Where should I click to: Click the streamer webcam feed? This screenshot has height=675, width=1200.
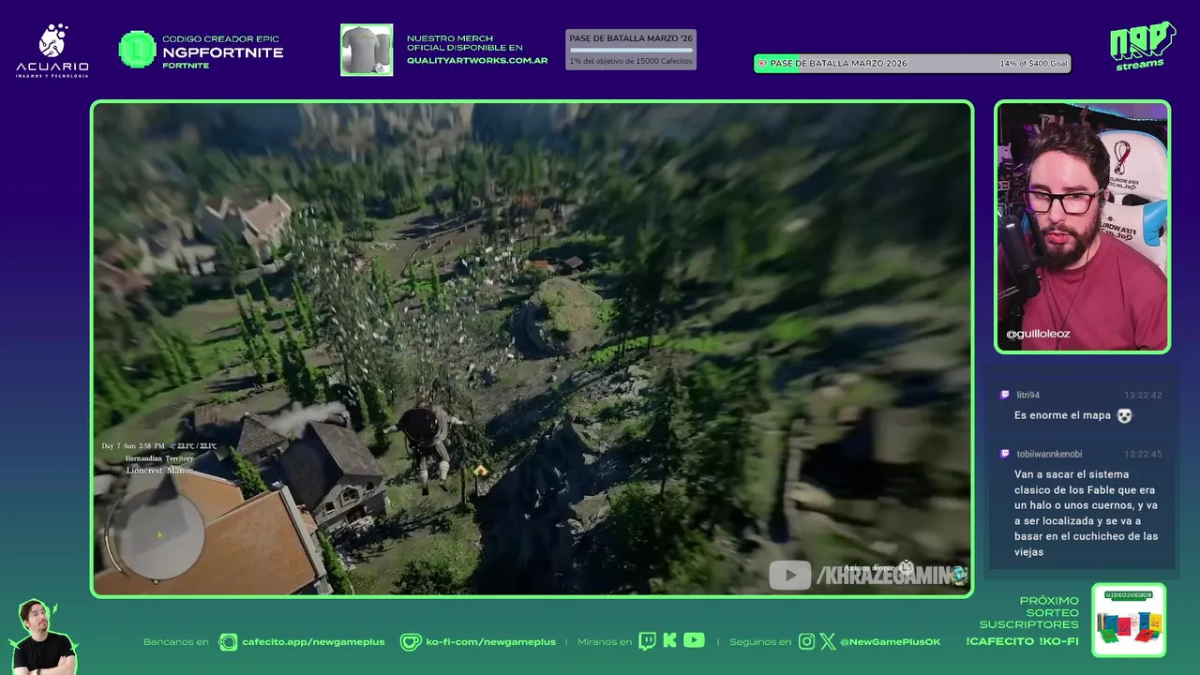click(x=1082, y=226)
